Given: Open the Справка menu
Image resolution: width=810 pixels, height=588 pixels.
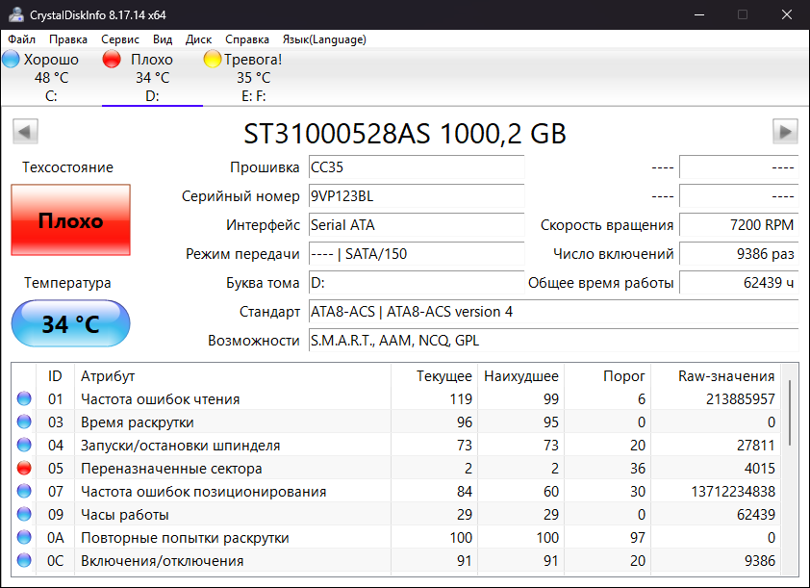Looking at the screenshot, I should 247,39.
